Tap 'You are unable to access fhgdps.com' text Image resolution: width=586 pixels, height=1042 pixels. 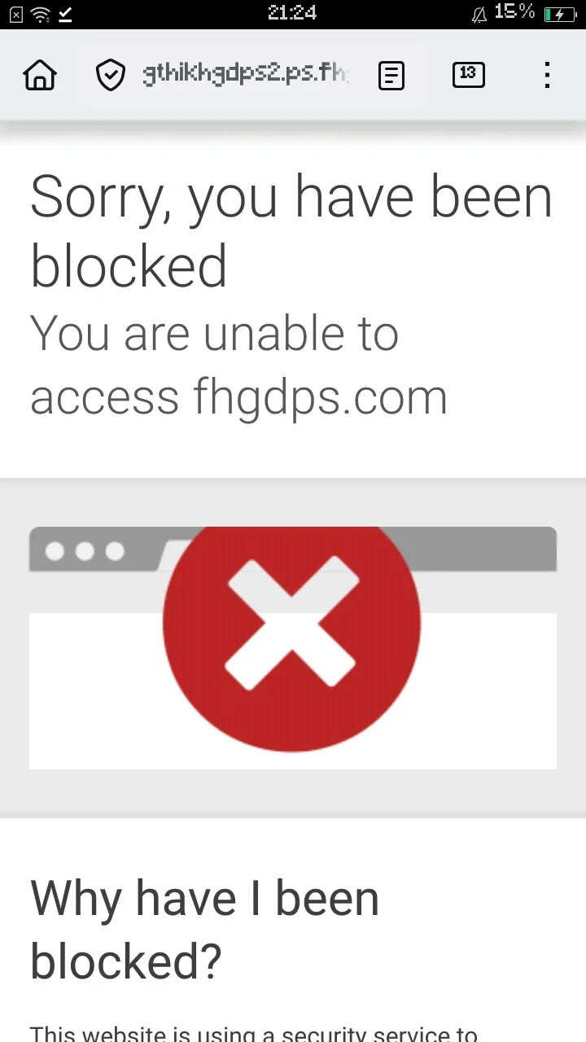pos(238,366)
